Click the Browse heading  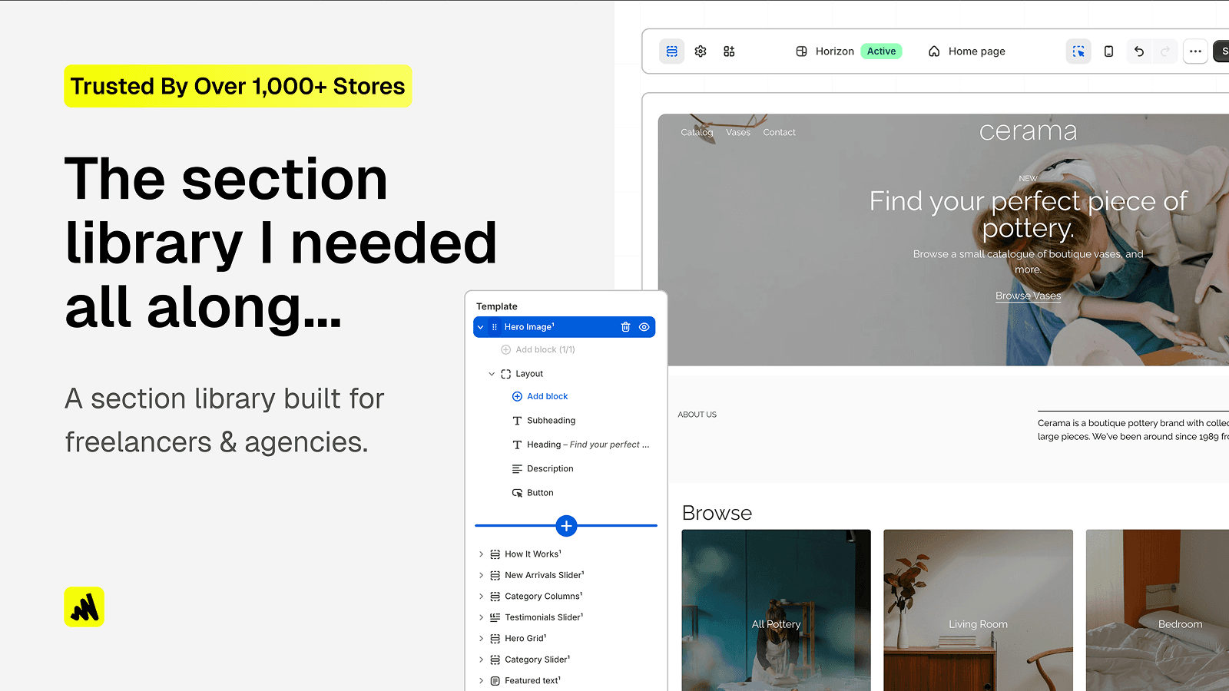pyautogui.click(x=717, y=513)
